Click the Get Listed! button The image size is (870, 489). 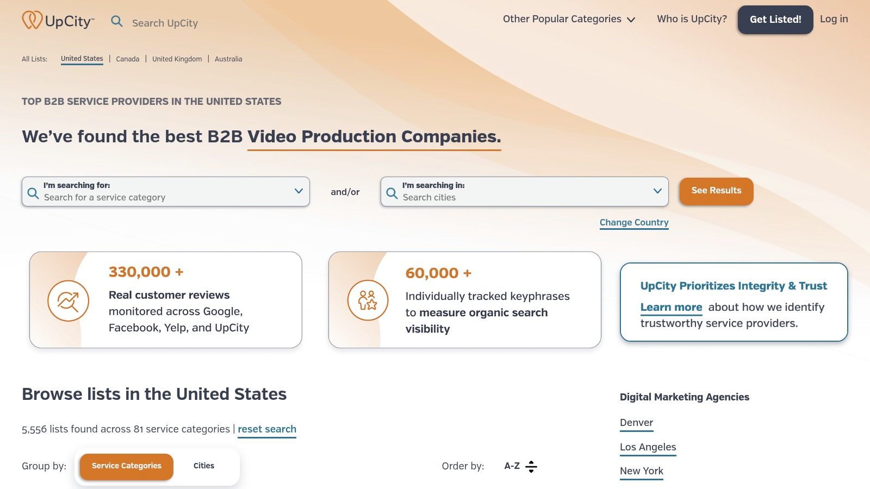(x=775, y=20)
